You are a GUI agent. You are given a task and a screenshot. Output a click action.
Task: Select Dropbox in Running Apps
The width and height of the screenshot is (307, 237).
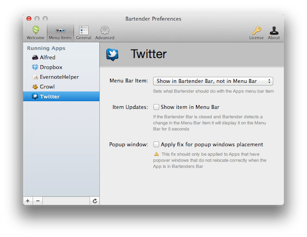61,67
